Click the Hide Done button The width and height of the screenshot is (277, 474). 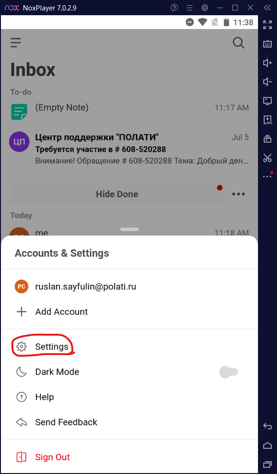click(117, 194)
